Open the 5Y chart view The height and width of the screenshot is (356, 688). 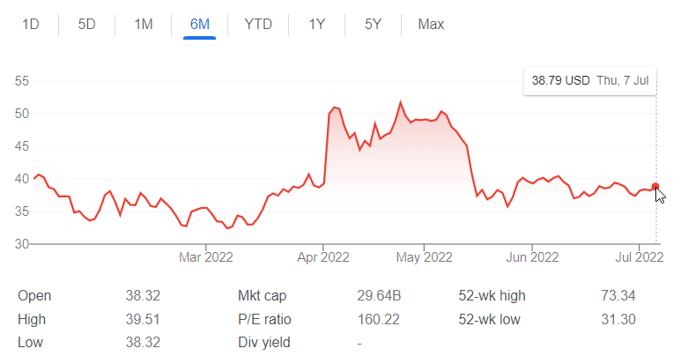pos(374,24)
